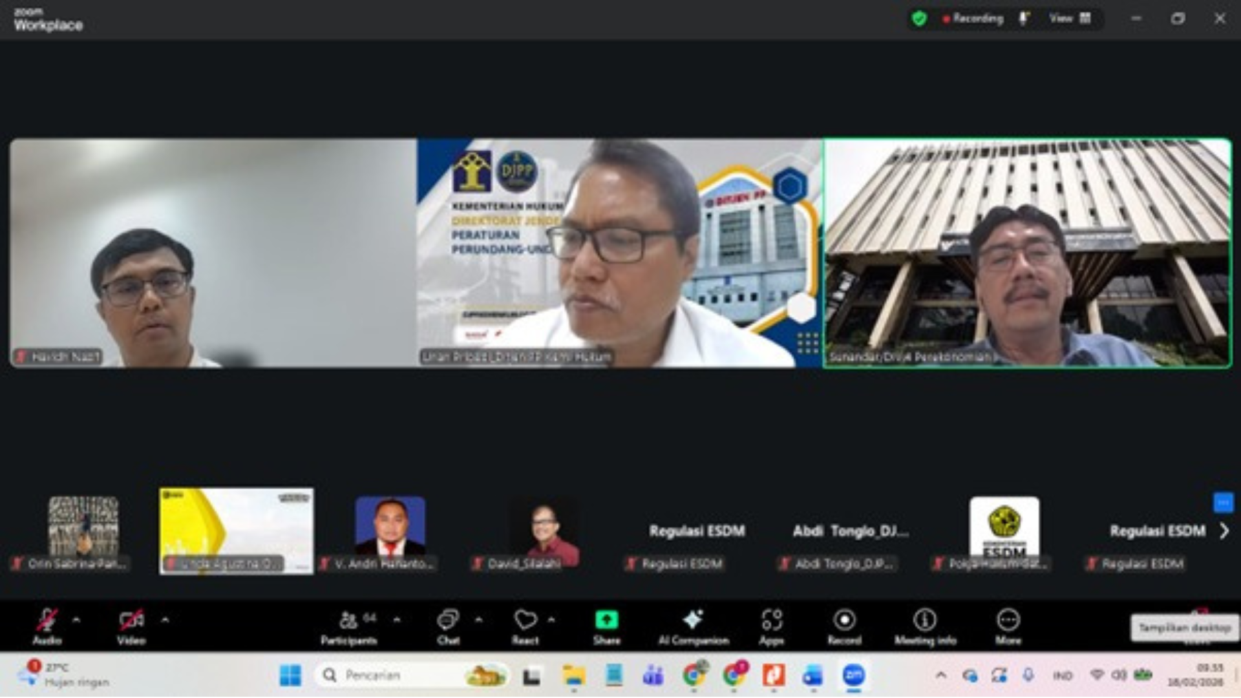Open the Apps icon in toolbar
This screenshot has height=698, width=1241.
[771, 620]
